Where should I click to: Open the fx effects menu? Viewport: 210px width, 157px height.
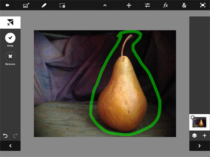click(165, 5)
